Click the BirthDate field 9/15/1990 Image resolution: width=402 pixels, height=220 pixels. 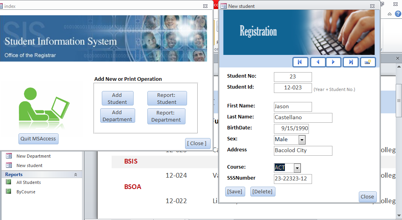291,129
